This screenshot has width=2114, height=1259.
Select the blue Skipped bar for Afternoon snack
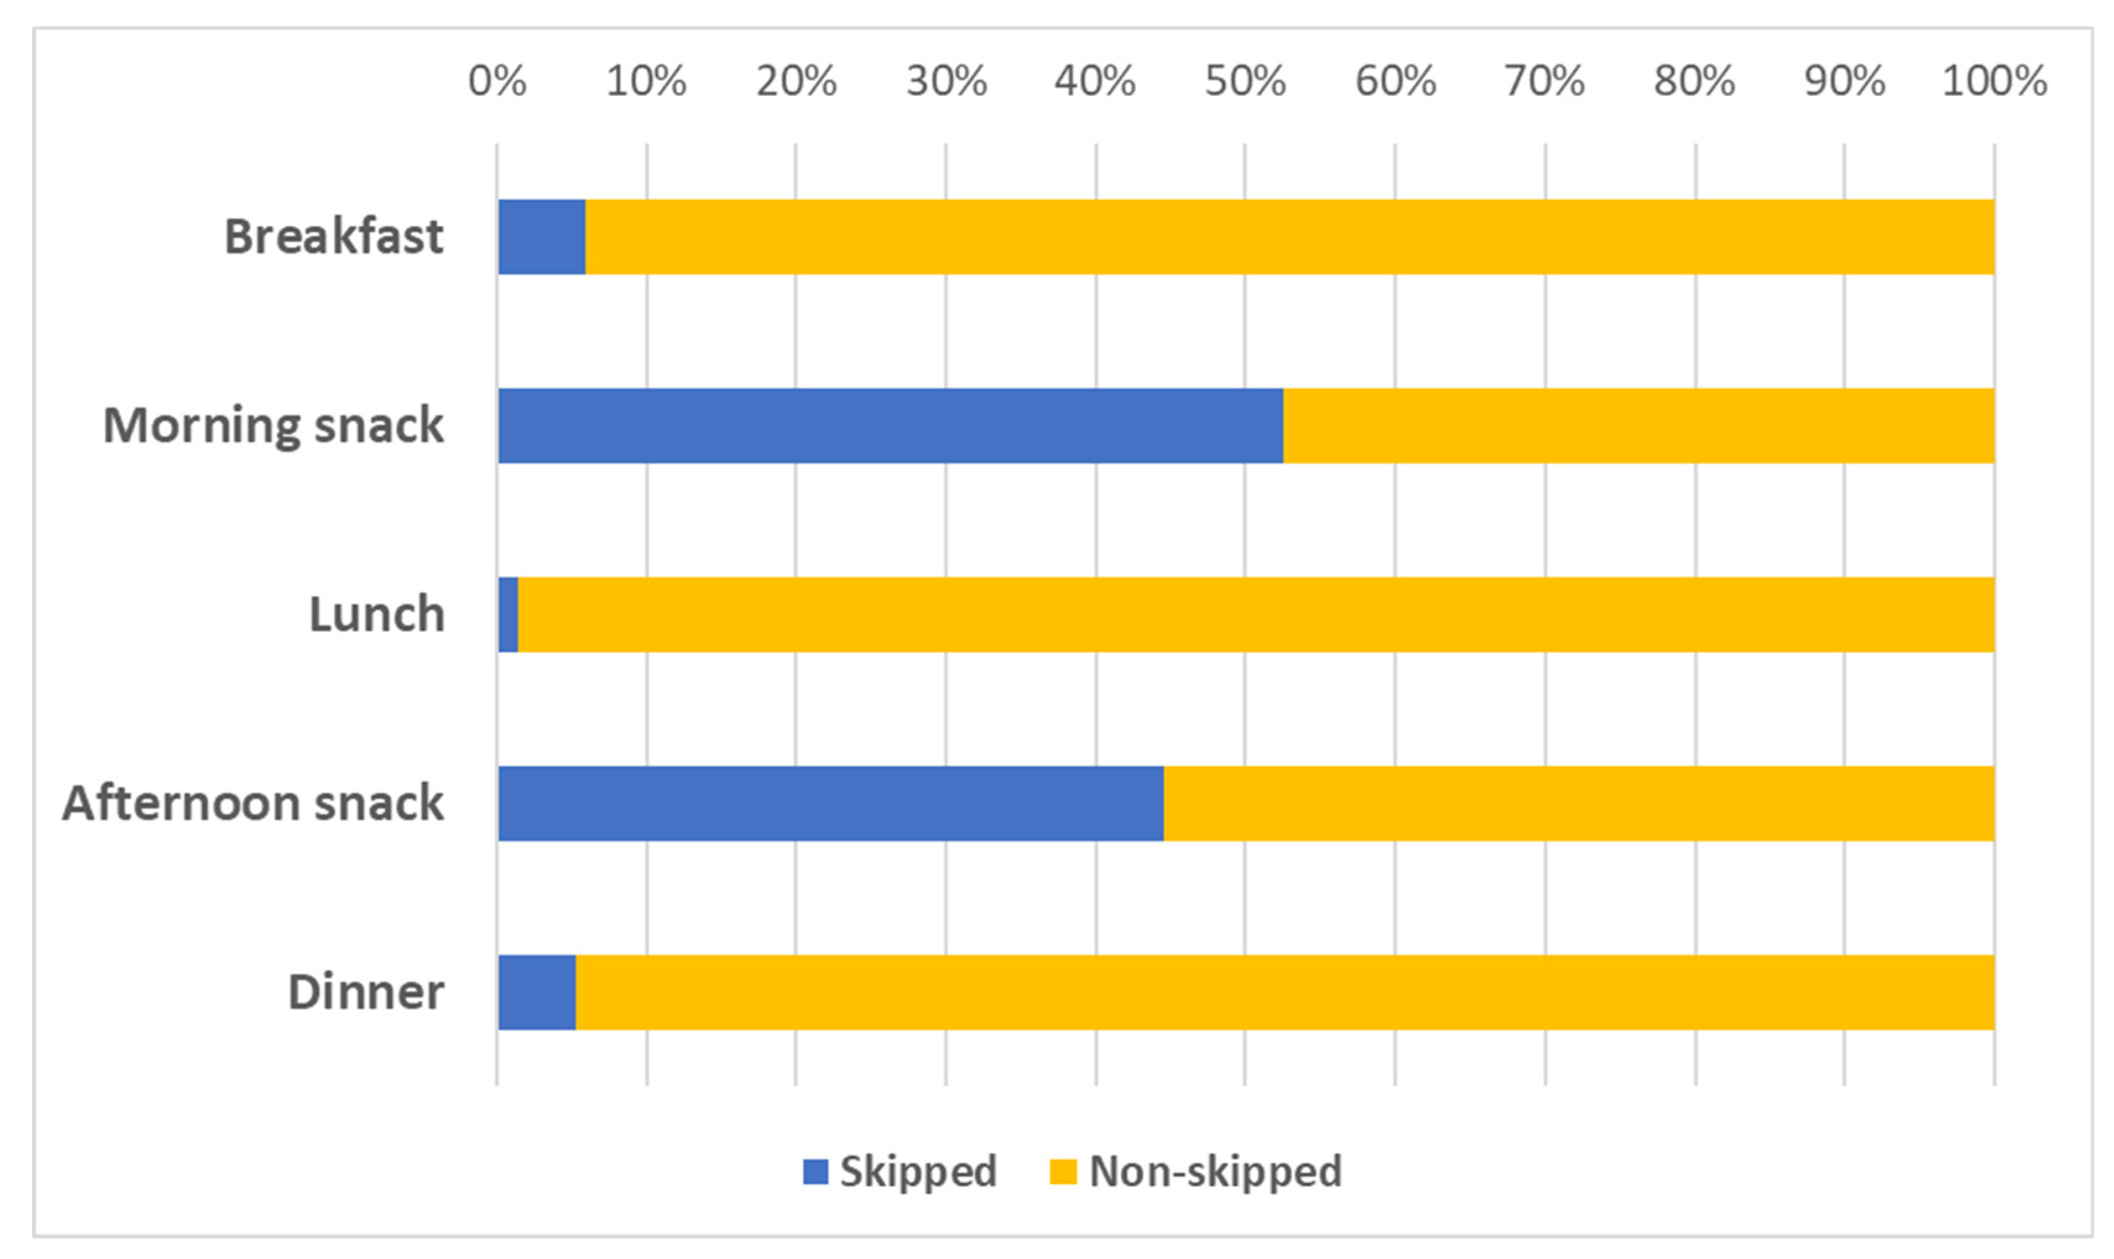[x=831, y=804]
